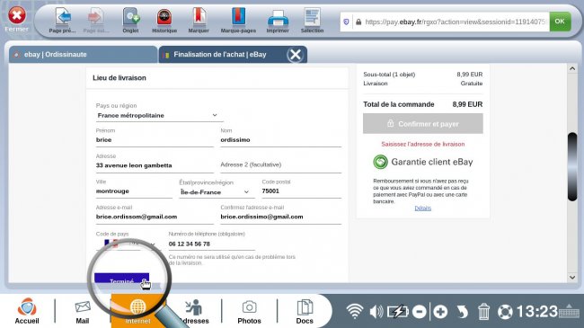Image resolution: width=584 pixels, height=328 pixels.
Task: Click Adresse 2 (facultative) field
Action: point(281,164)
